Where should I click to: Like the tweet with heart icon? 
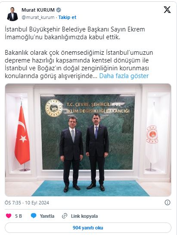[x=9, y=216]
